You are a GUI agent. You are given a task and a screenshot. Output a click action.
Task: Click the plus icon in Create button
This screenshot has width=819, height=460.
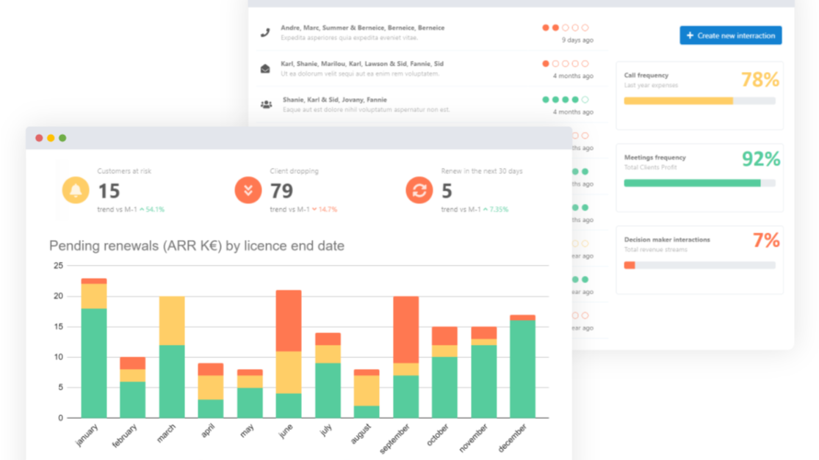point(690,35)
